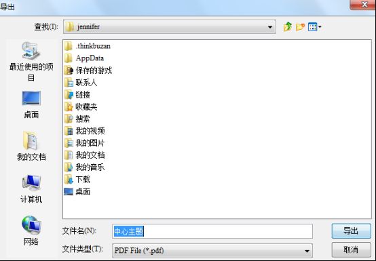
Task: Select the 我的图片 folder icon
Action: [69, 143]
